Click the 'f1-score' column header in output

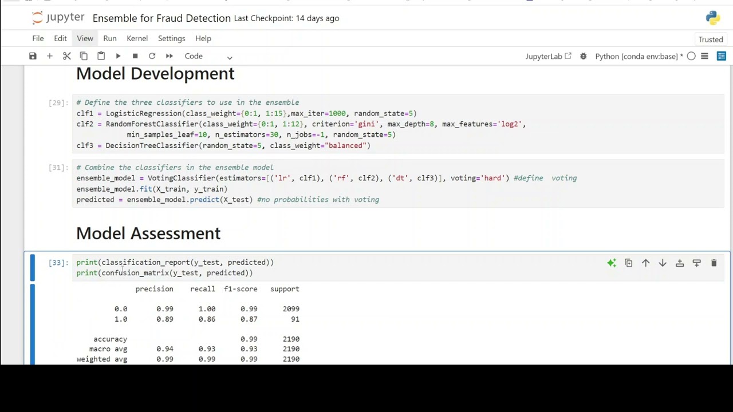pos(241,289)
